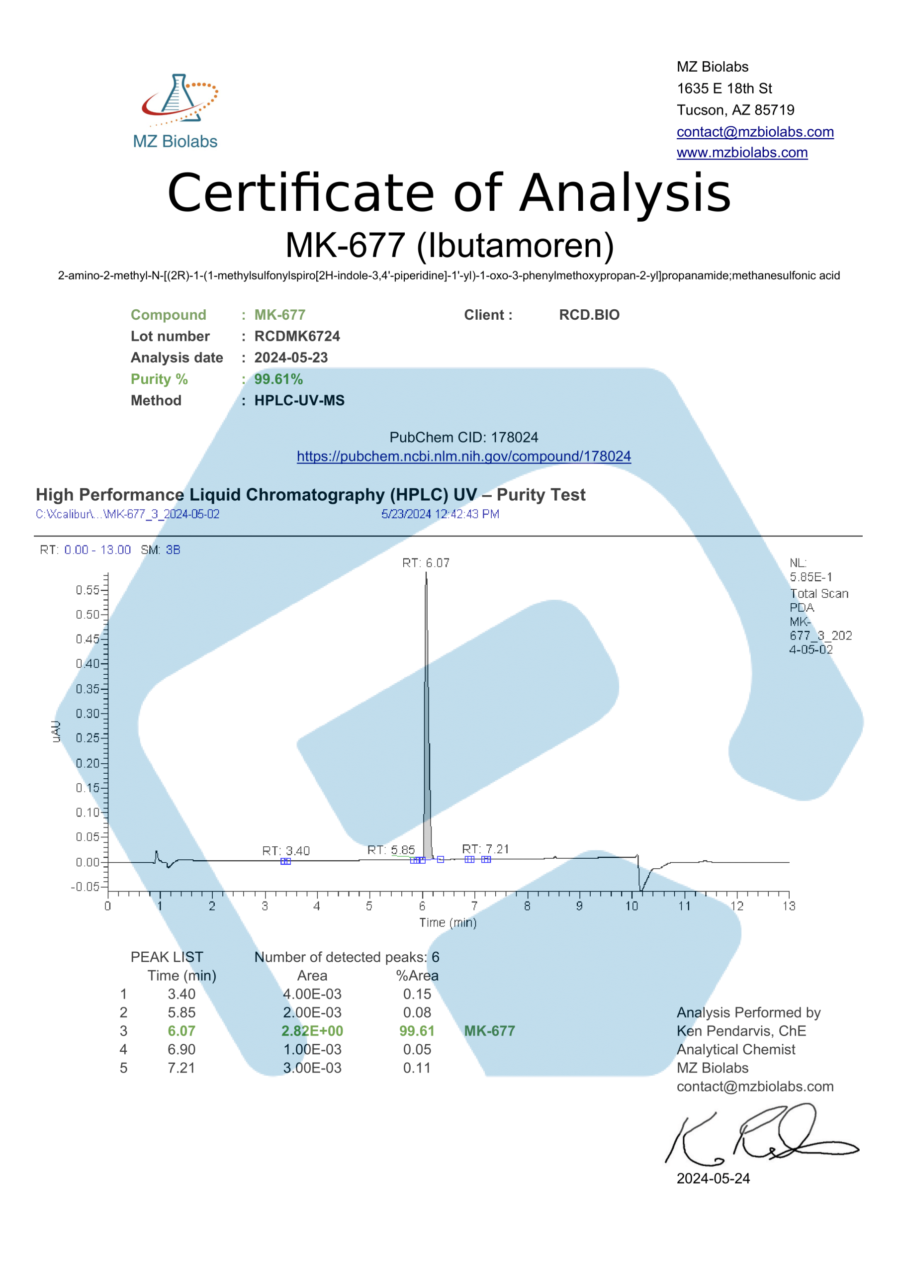Click the analysis date 2024-05-23

tap(291, 358)
